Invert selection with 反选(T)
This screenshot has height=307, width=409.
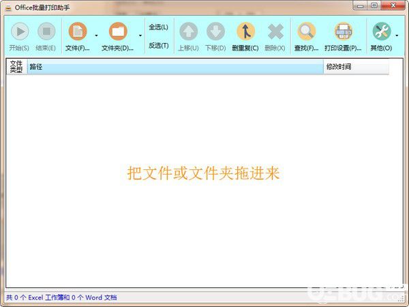click(x=158, y=46)
